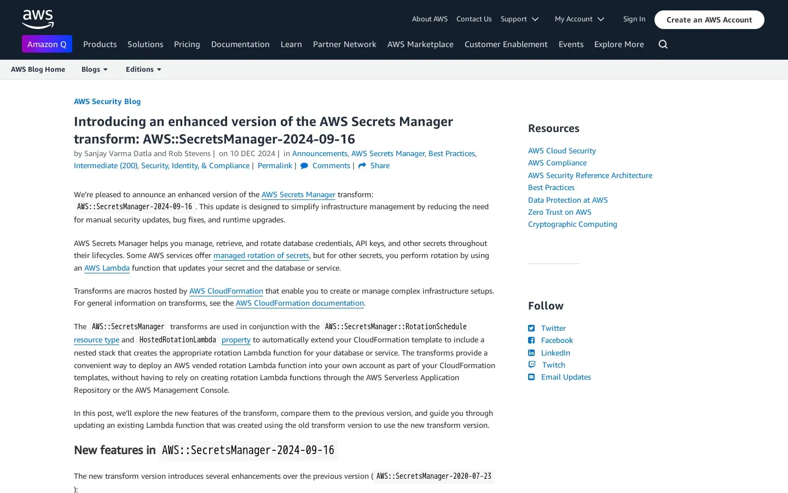Select Documentation in the navigation bar

(x=240, y=44)
